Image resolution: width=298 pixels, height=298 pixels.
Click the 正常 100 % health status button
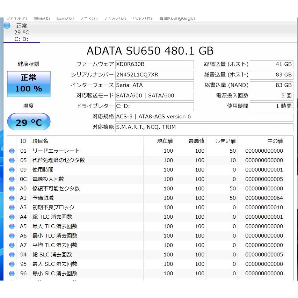[x=29, y=84]
